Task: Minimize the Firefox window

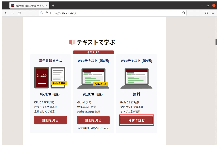Action: [202, 5]
